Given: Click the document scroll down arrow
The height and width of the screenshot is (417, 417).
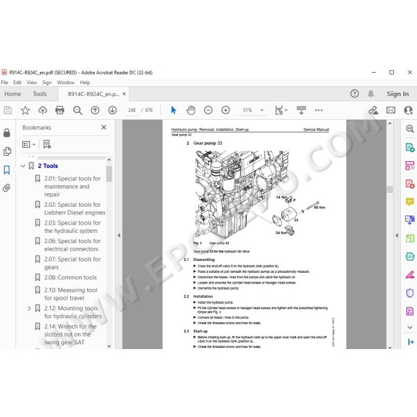Looking at the screenshot, I should click(x=390, y=347).
